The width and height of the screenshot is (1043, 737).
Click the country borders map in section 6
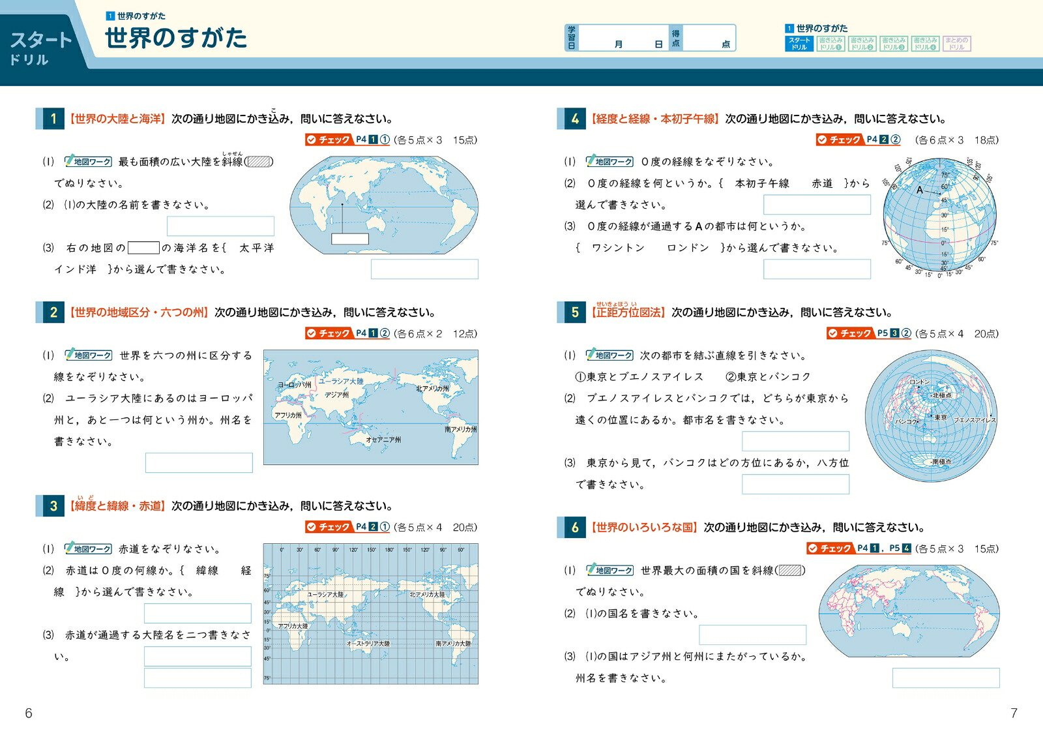pos(909,610)
